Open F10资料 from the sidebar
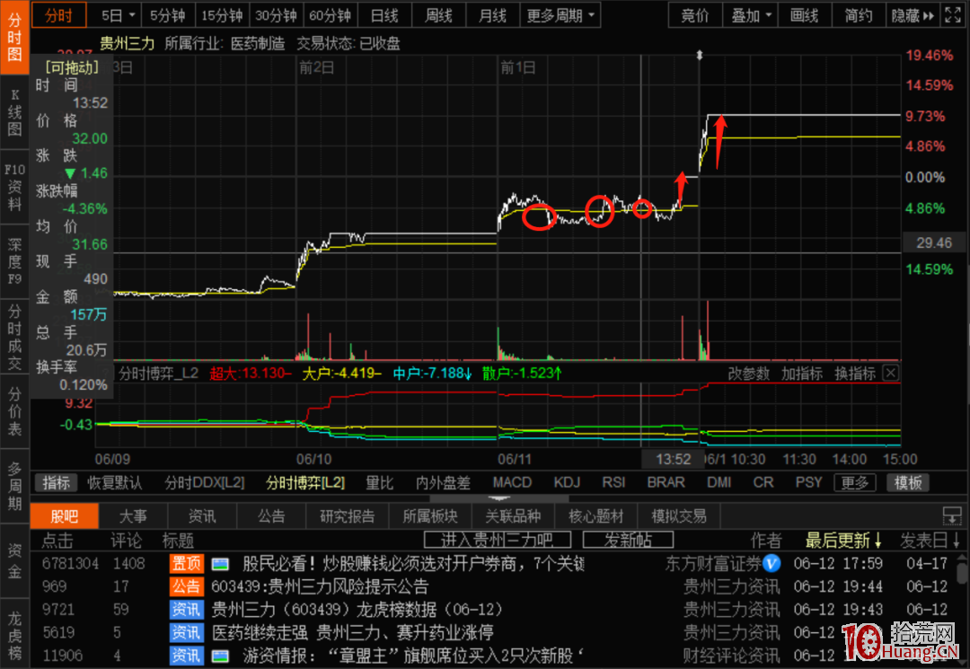Image resolution: width=970 pixels, height=669 pixels. coord(14,187)
